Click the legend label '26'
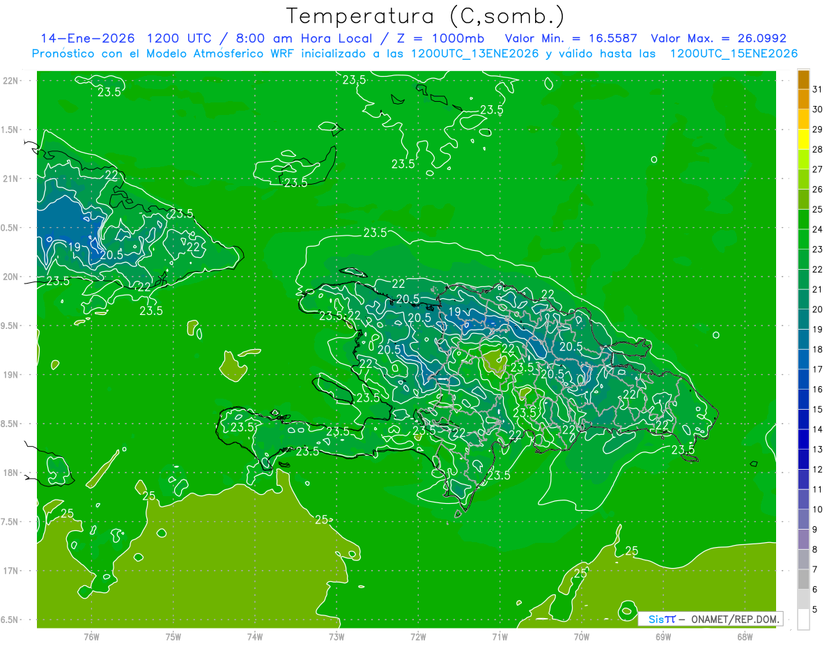 tap(817, 189)
